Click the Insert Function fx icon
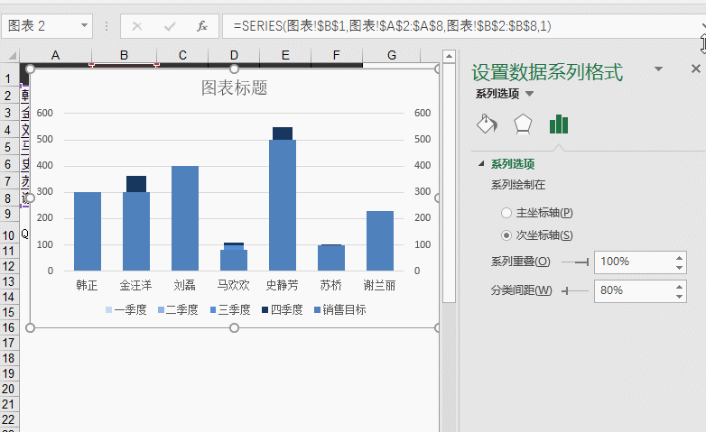 click(202, 26)
